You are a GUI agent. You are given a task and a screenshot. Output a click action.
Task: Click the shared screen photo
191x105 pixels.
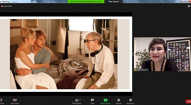tap(64, 54)
